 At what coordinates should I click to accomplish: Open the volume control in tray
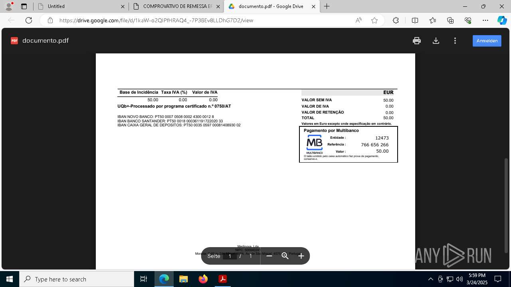(460, 279)
